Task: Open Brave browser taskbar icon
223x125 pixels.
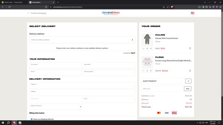Action: [x=14, y=123]
